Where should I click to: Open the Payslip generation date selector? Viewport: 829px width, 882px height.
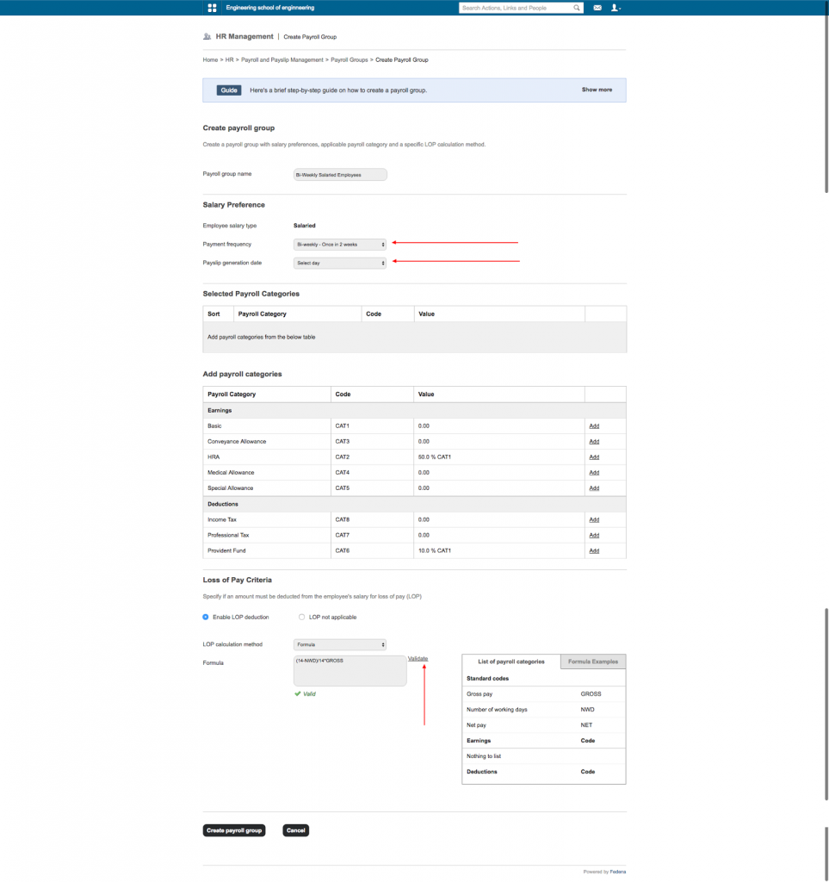click(339, 263)
